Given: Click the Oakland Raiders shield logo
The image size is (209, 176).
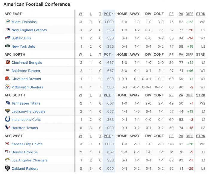Looking at the screenshot, I should [7, 168].
